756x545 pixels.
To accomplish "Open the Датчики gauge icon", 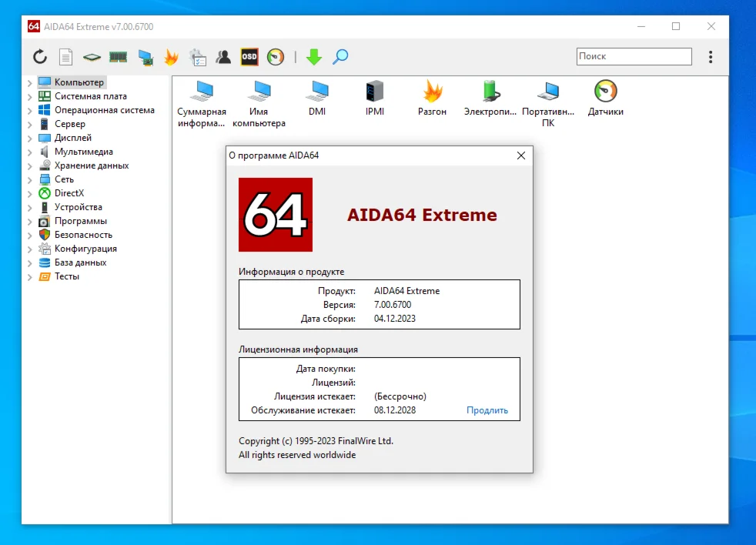I will coord(606,92).
